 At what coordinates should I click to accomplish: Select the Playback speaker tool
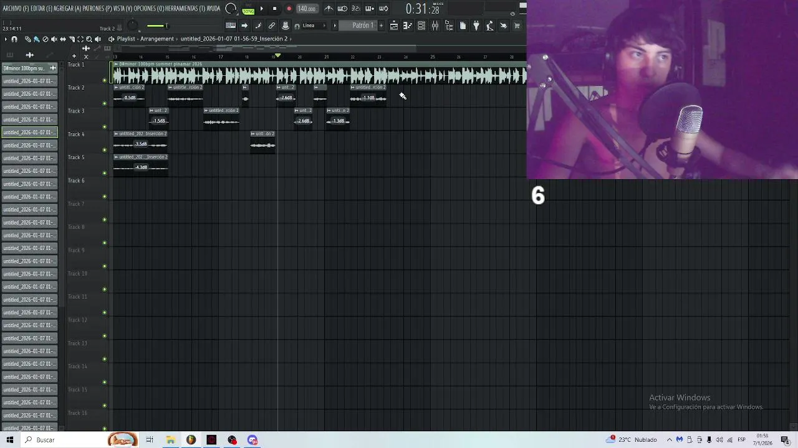[98, 39]
